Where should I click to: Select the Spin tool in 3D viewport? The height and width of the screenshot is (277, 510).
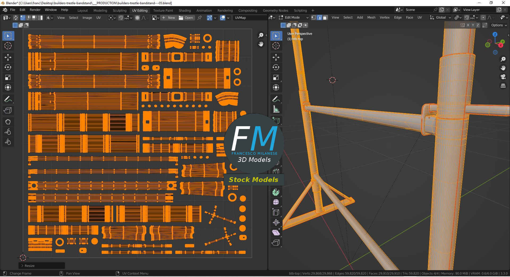click(276, 192)
